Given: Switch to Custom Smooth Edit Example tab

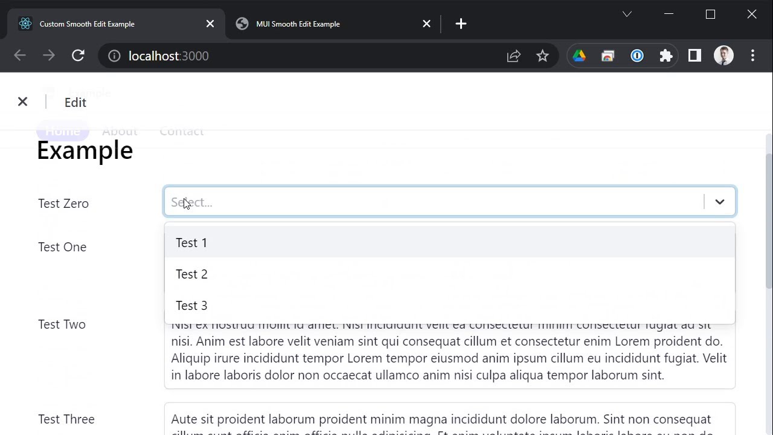Looking at the screenshot, I should [x=116, y=24].
